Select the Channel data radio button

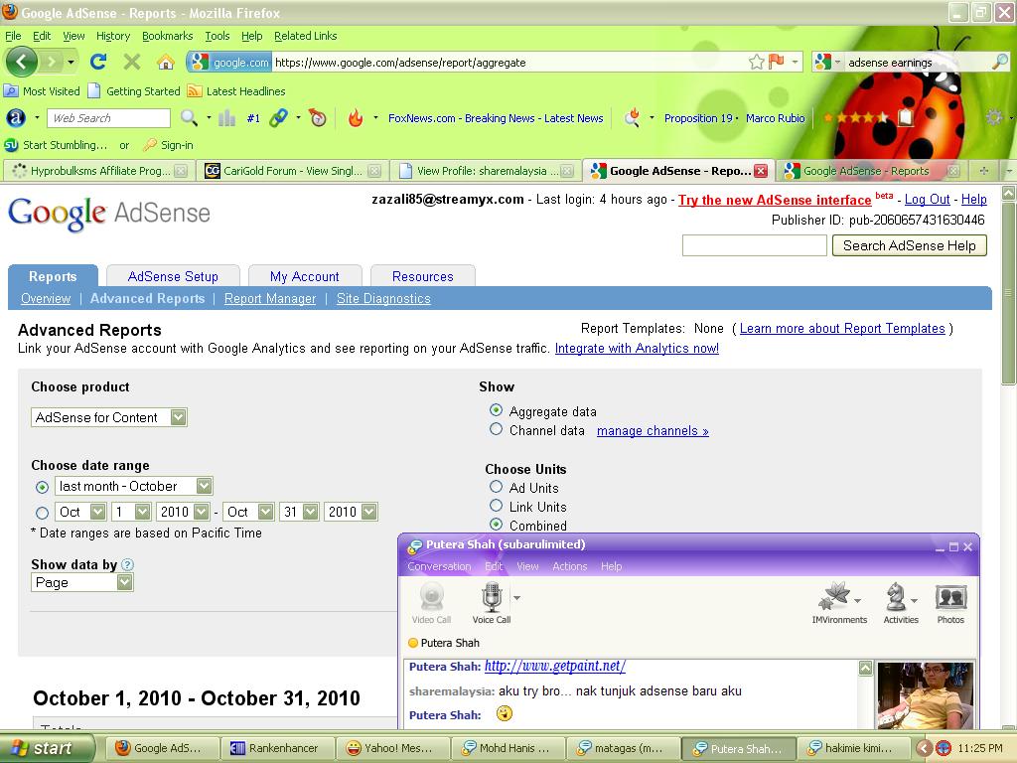497,429
